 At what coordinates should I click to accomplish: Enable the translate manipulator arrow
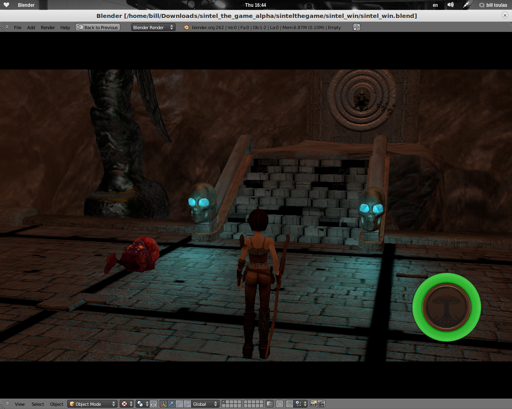coord(171,404)
